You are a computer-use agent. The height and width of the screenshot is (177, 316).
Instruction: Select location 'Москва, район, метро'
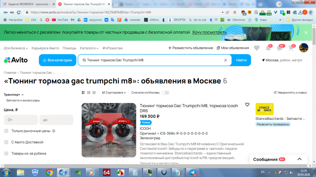pyautogui.click(x=282, y=60)
